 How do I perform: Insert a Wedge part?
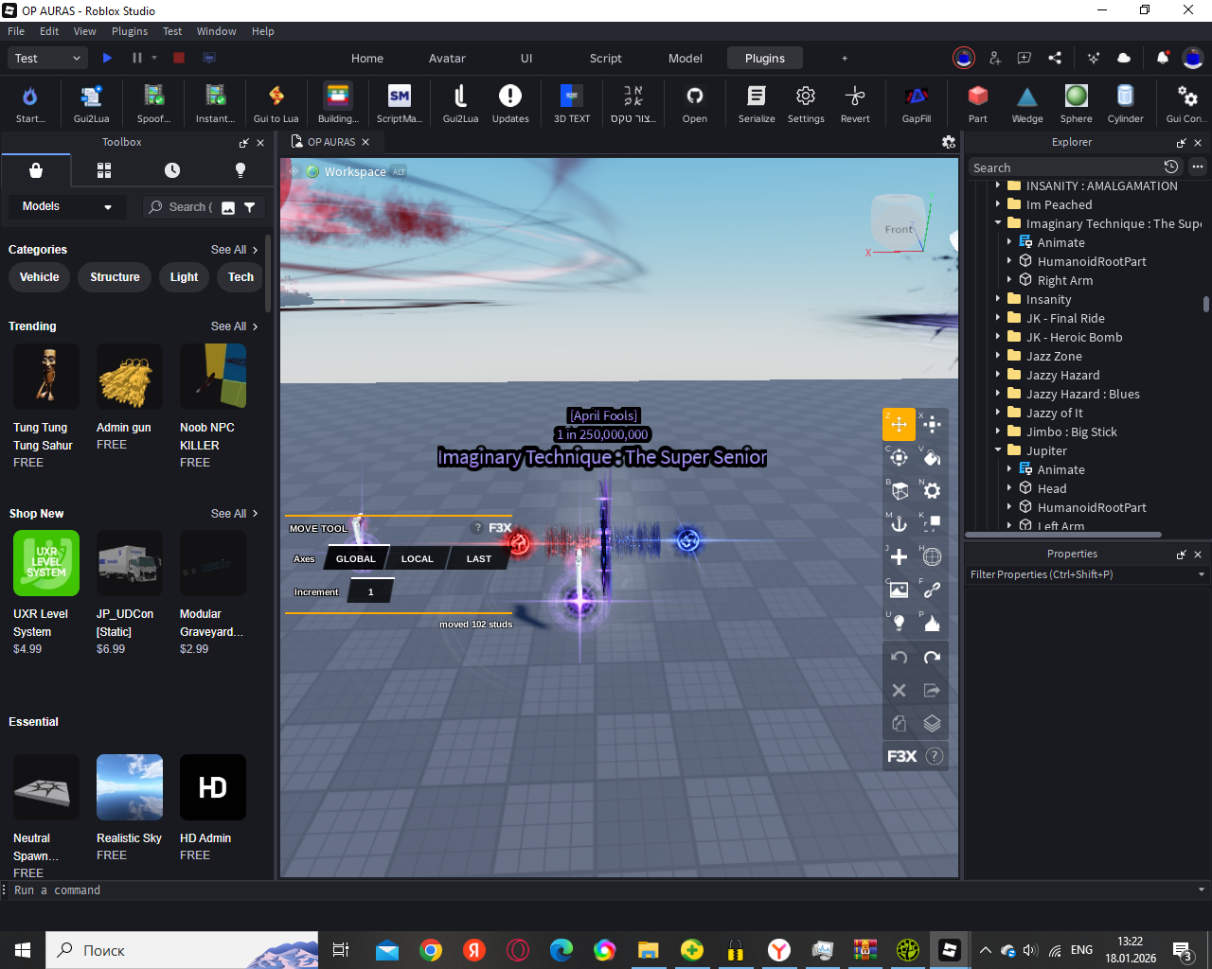(x=1027, y=102)
